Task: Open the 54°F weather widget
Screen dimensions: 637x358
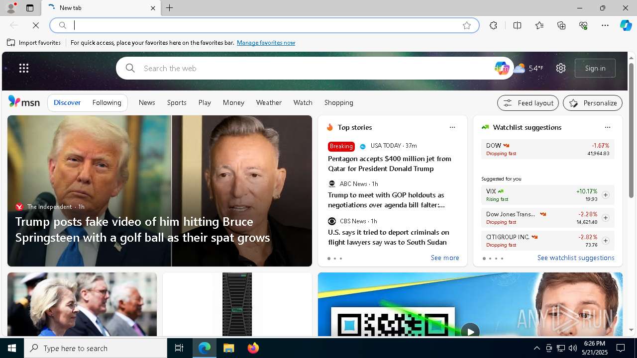Action: [529, 68]
